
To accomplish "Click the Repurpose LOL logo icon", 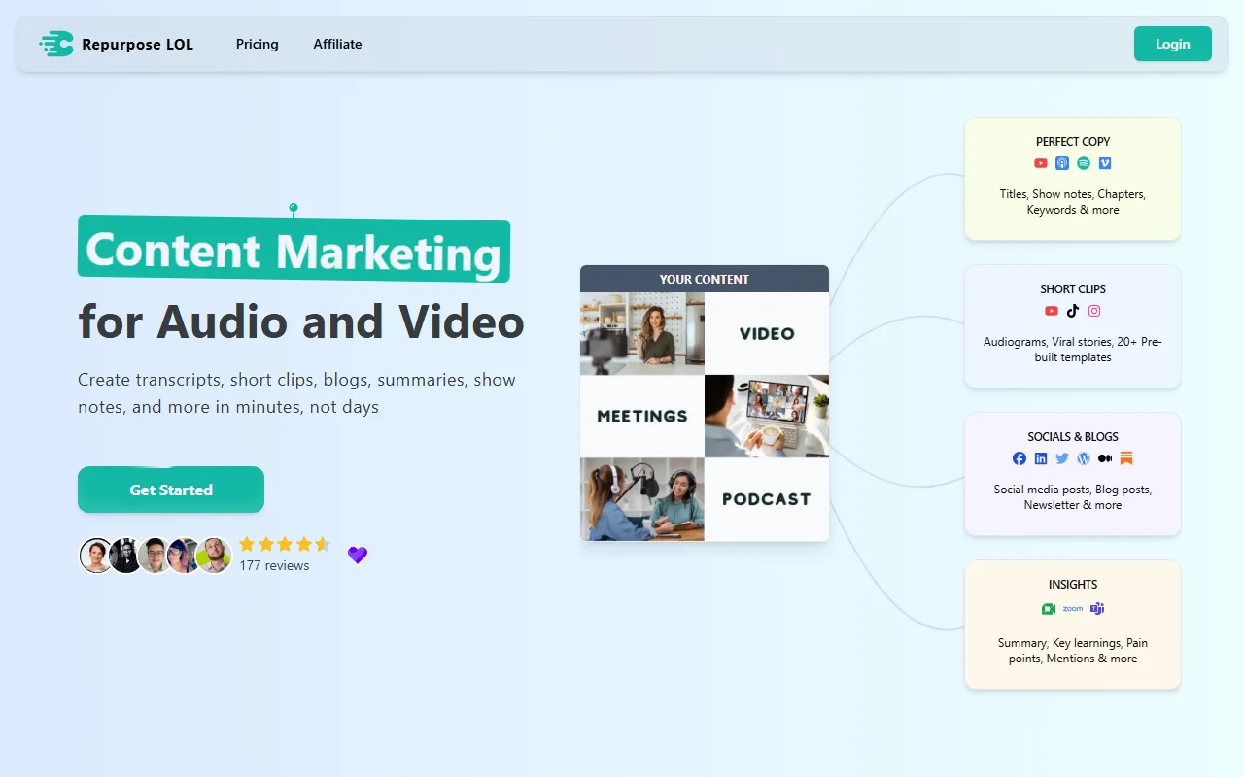I will (56, 44).
